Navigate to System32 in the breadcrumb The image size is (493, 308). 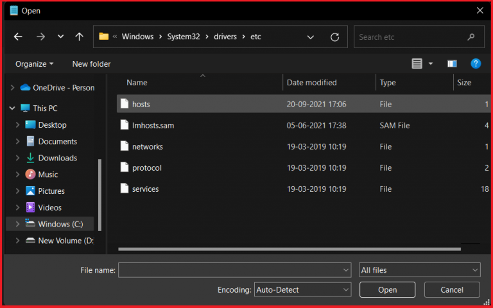pos(184,37)
